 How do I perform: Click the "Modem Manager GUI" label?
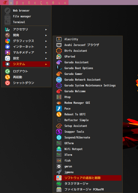coord(77,103)
